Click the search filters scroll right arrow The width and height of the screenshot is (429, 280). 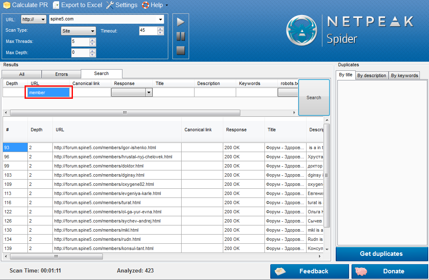(294, 112)
